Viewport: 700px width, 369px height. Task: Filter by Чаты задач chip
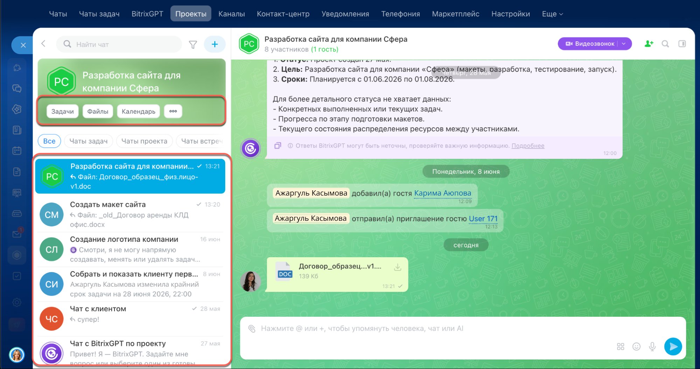pyautogui.click(x=89, y=141)
